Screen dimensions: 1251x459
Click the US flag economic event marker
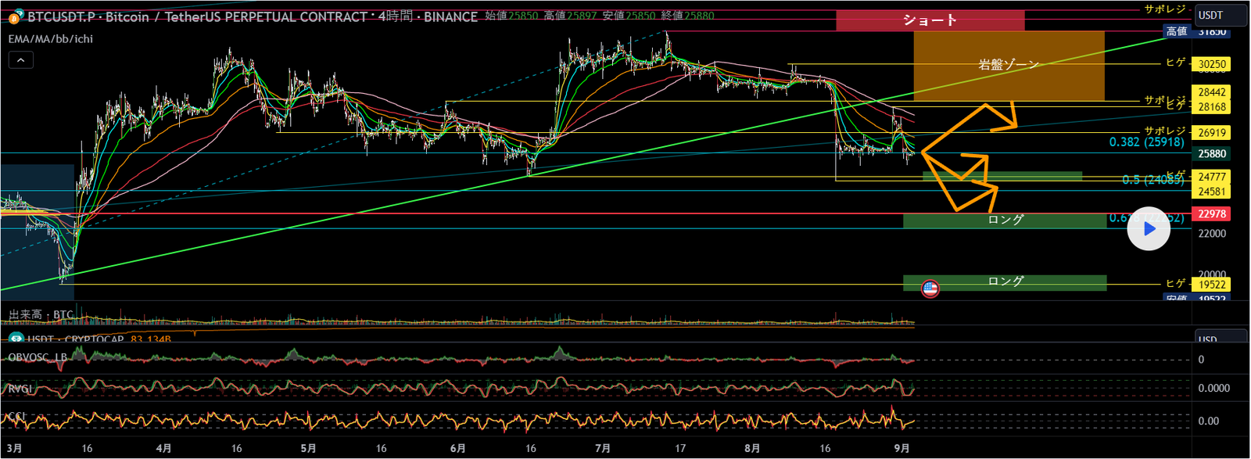click(930, 289)
